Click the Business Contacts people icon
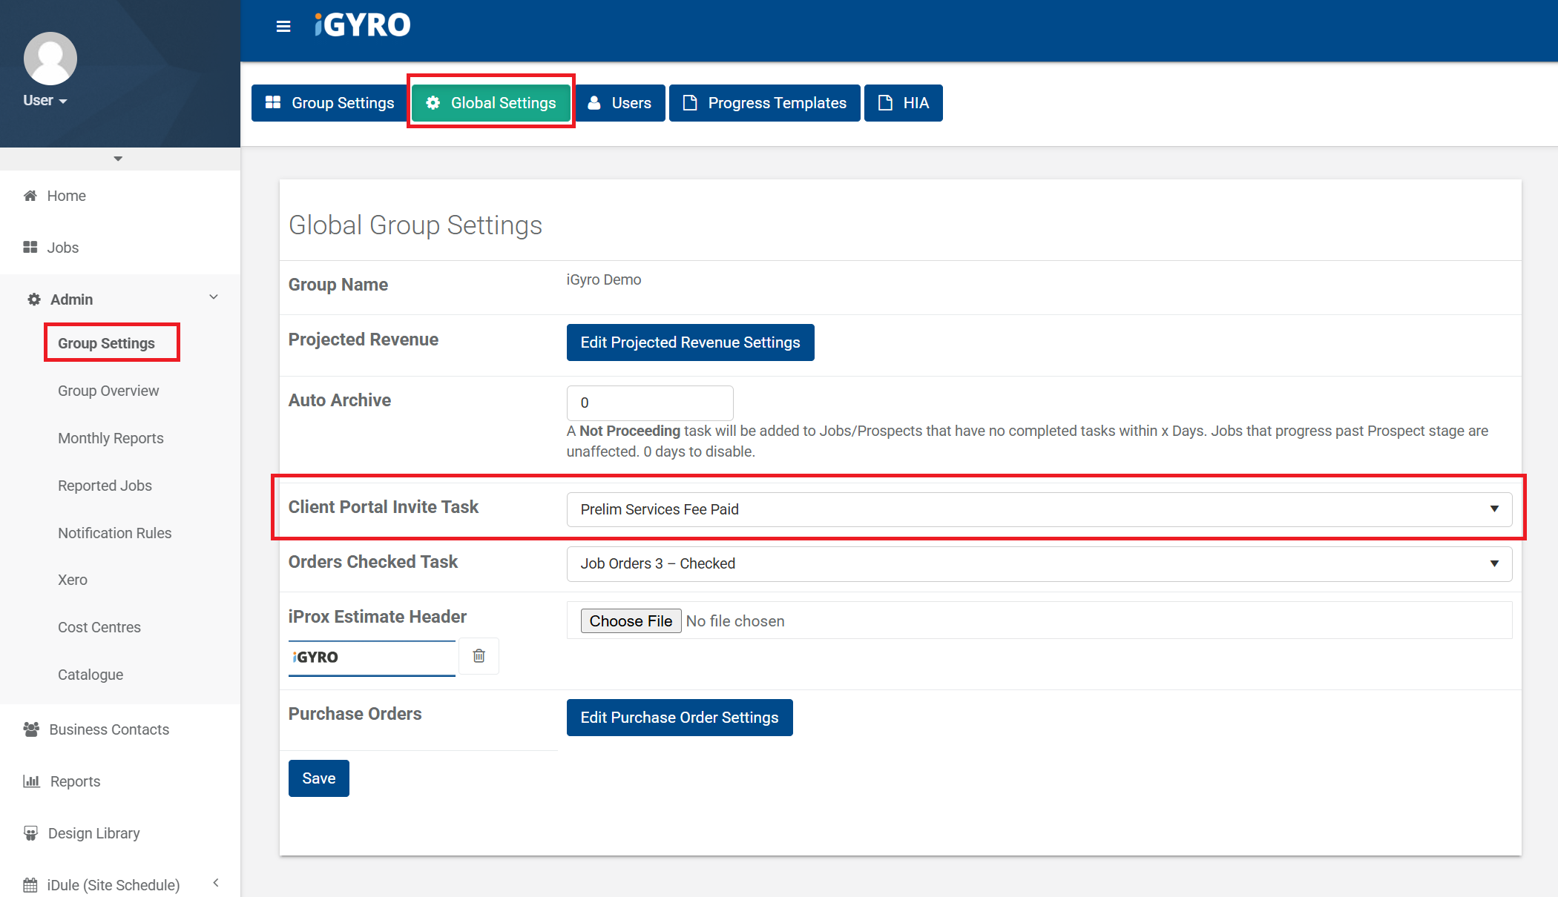1558x897 pixels. [x=31, y=729]
